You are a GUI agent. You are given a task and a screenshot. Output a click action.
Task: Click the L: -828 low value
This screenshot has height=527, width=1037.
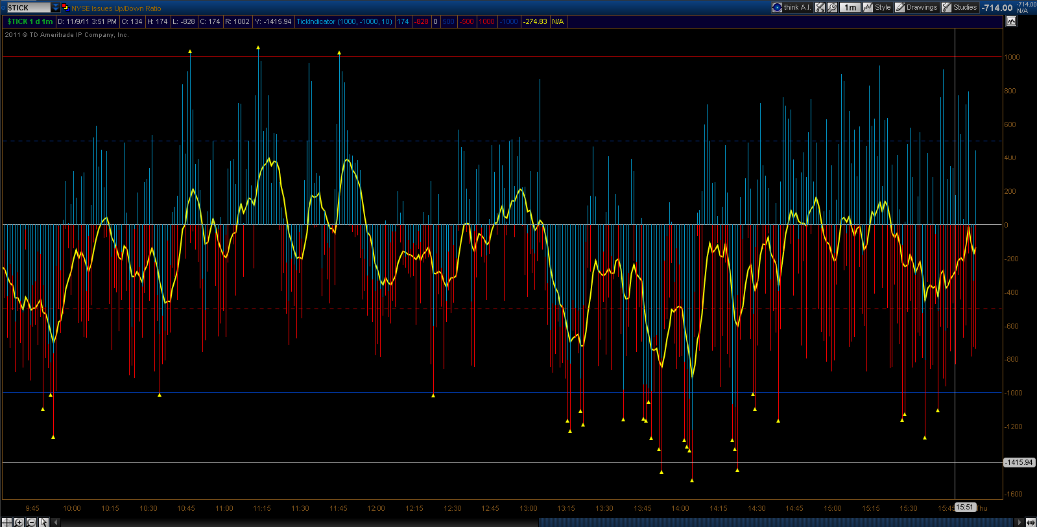point(184,21)
